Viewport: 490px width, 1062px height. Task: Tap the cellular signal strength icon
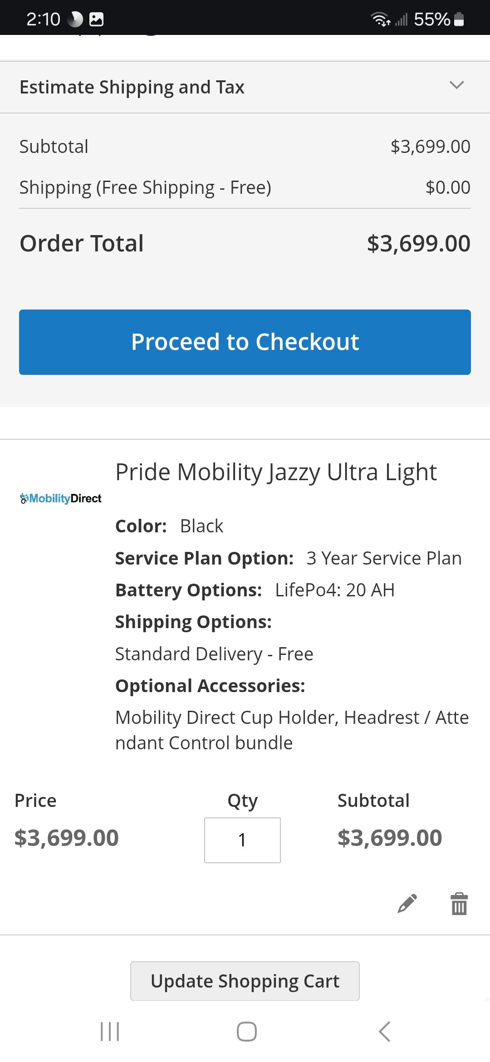402,20
